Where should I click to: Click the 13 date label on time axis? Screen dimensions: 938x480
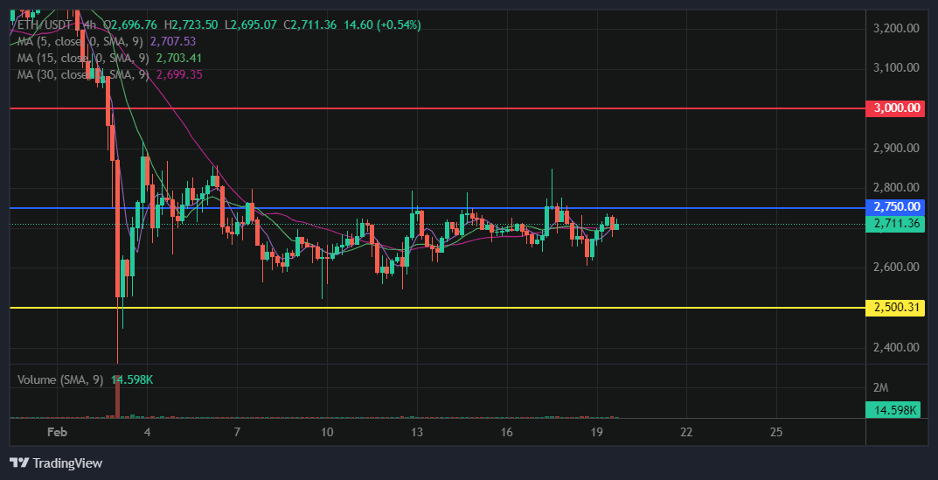tap(416, 432)
